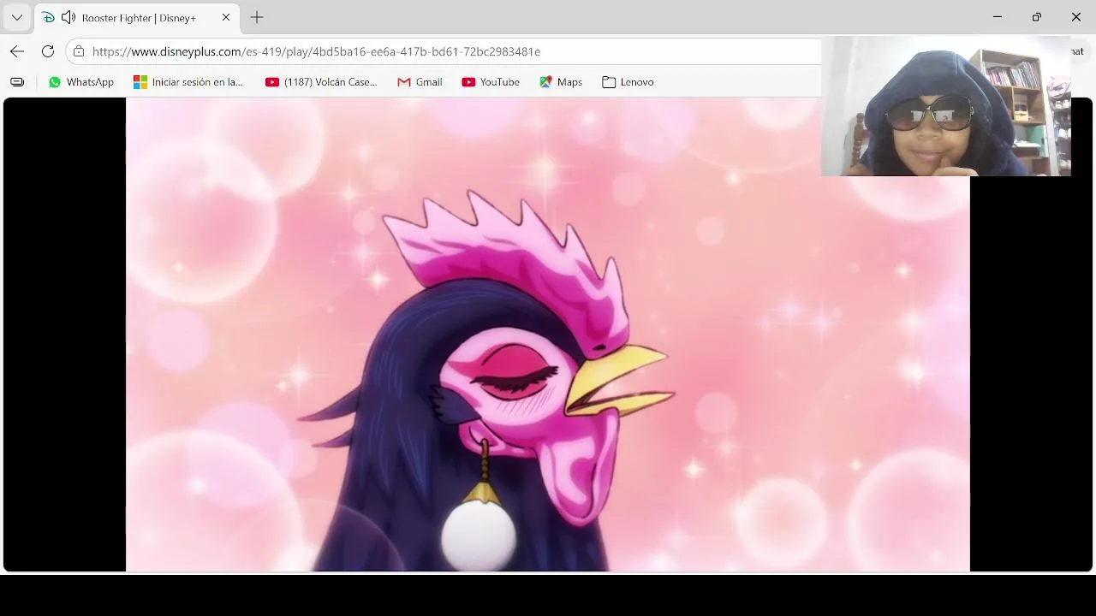
Task: Close the browser window
Action: (x=1076, y=17)
